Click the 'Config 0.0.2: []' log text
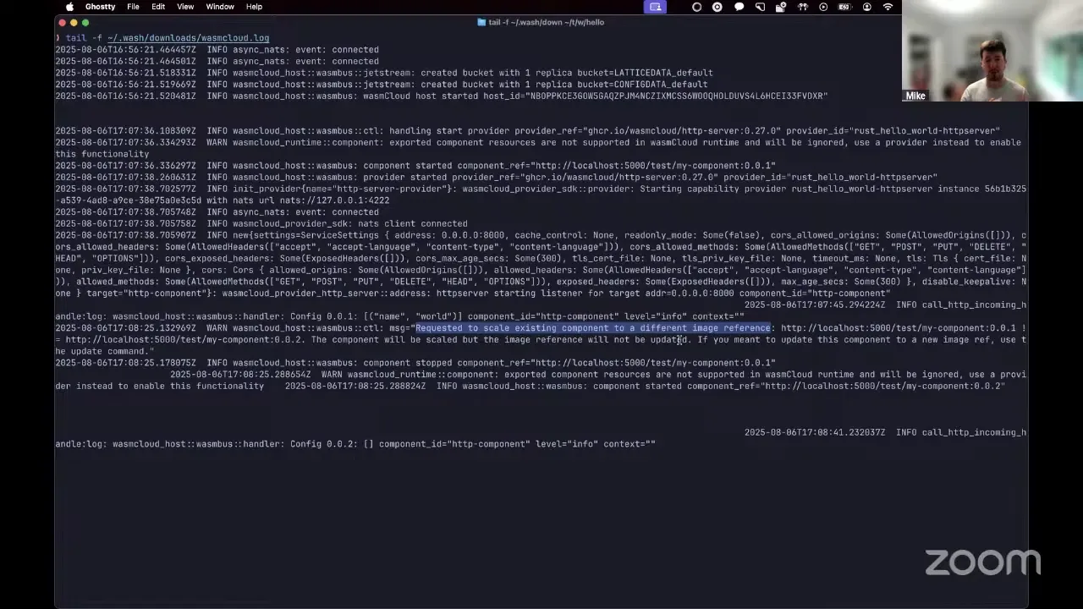Screen dimensions: 1083x609 332,444
